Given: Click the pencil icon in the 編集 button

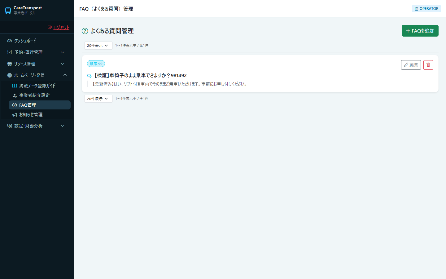Looking at the screenshot, I should (x=406, y=65).
